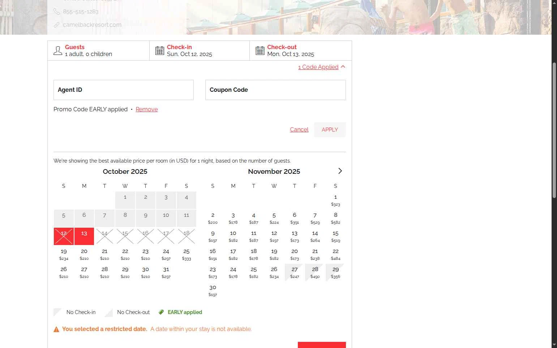Click the link icon beside camelbackresort.com
The width and height of the screenshot is (557, 348).
(57, 25)
